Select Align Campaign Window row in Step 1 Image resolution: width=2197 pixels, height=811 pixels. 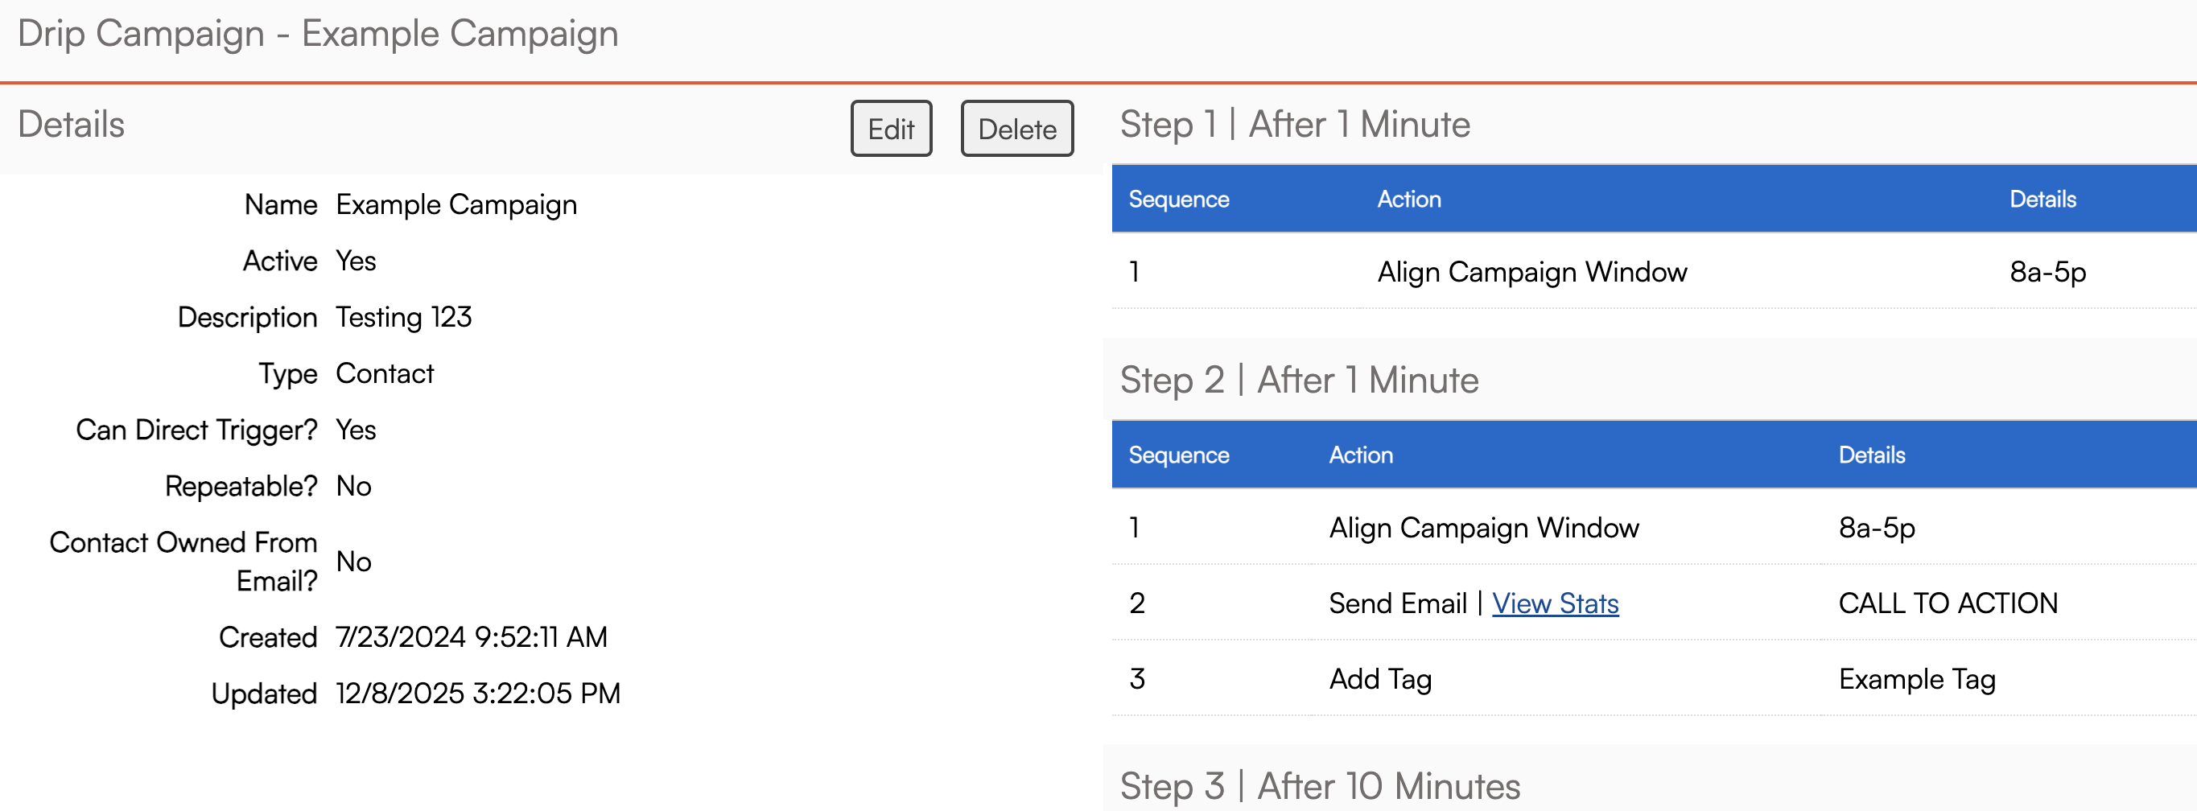(x=1531, y=272)
